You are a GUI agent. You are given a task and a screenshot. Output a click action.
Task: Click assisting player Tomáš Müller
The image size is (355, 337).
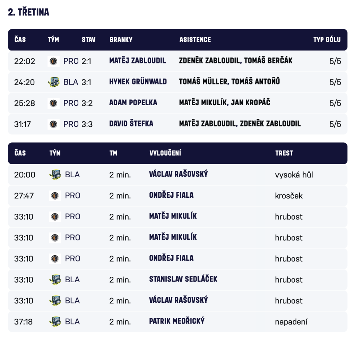pyautogui.click(x=203, y=82)
